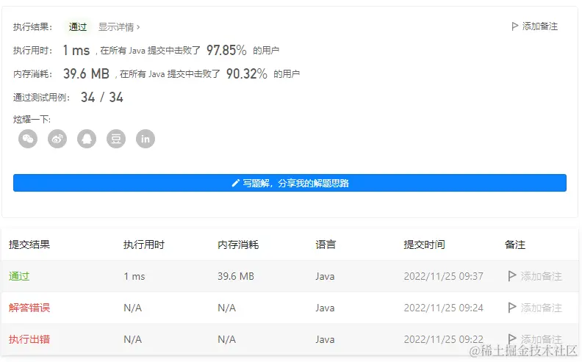582x362 pixels.
Task: Click the 提交结果 column header
Action: (29, 245)
